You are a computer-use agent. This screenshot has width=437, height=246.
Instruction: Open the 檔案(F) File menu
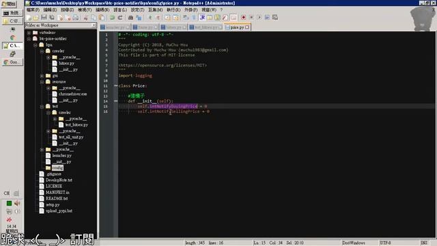click(x=33, y=10)
